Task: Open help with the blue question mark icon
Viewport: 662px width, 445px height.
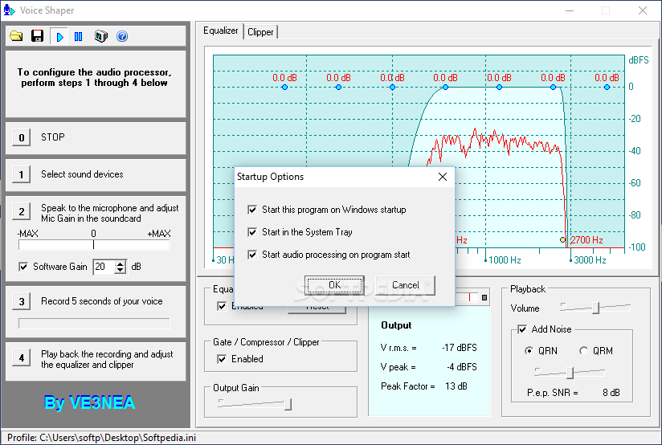Action: (x=122, y=36)
